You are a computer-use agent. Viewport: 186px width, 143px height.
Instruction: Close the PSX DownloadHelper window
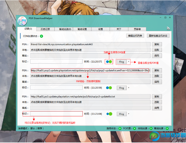(x=170, y=17)
